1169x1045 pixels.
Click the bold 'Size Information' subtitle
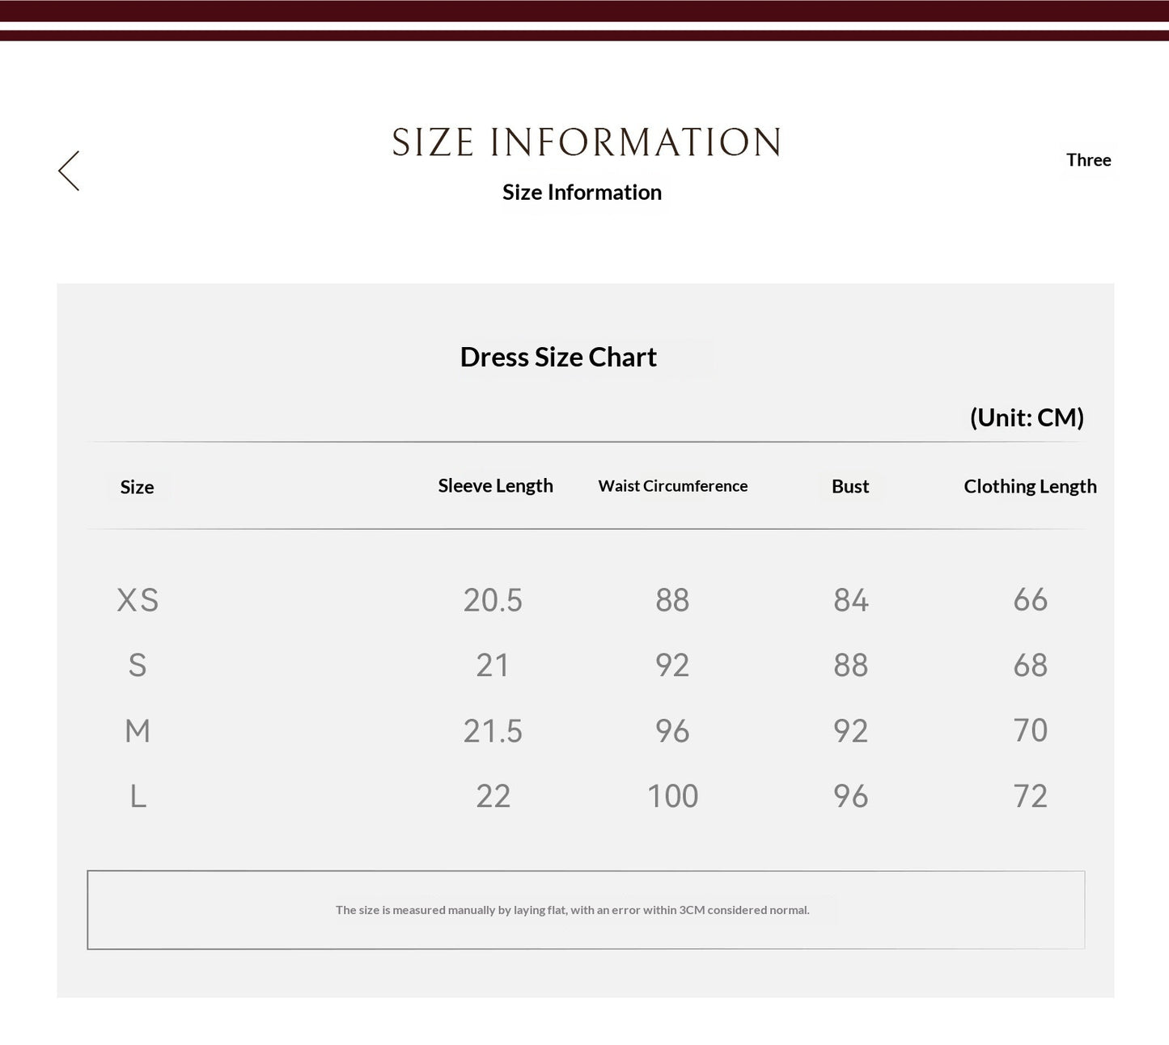(x=582, y=192)
